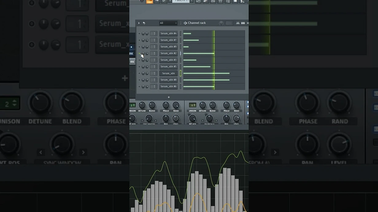The image size is (378, 212).
Task: Click the right oscillator WT POS knob
Action: [x=193, y=118]
